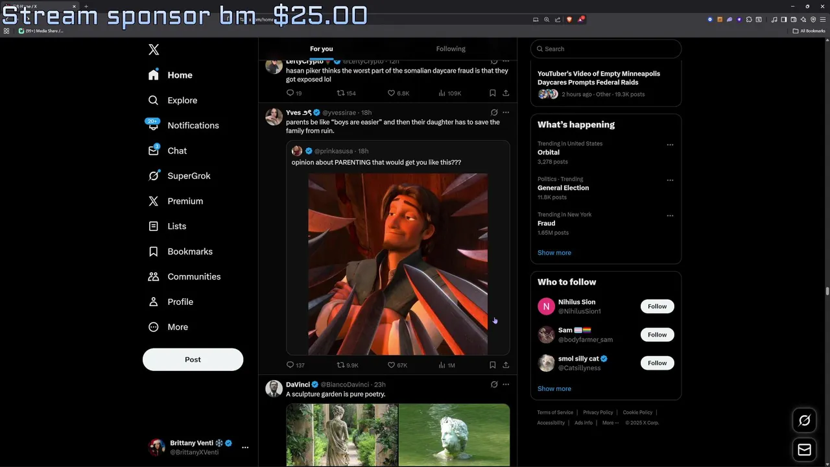Image resolution: width=830 pixels, height=467 pixels.
Task: Switch to the Following tab
Action: (451, 49)
